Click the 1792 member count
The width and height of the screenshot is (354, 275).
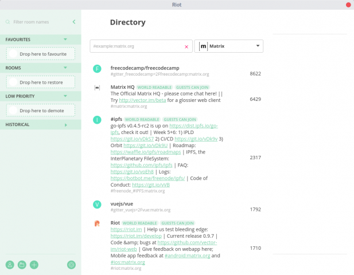tap(255, 210)
